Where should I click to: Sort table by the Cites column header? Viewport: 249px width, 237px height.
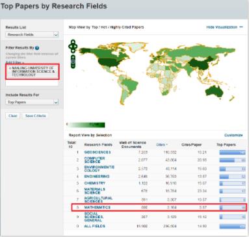[161, 145]
